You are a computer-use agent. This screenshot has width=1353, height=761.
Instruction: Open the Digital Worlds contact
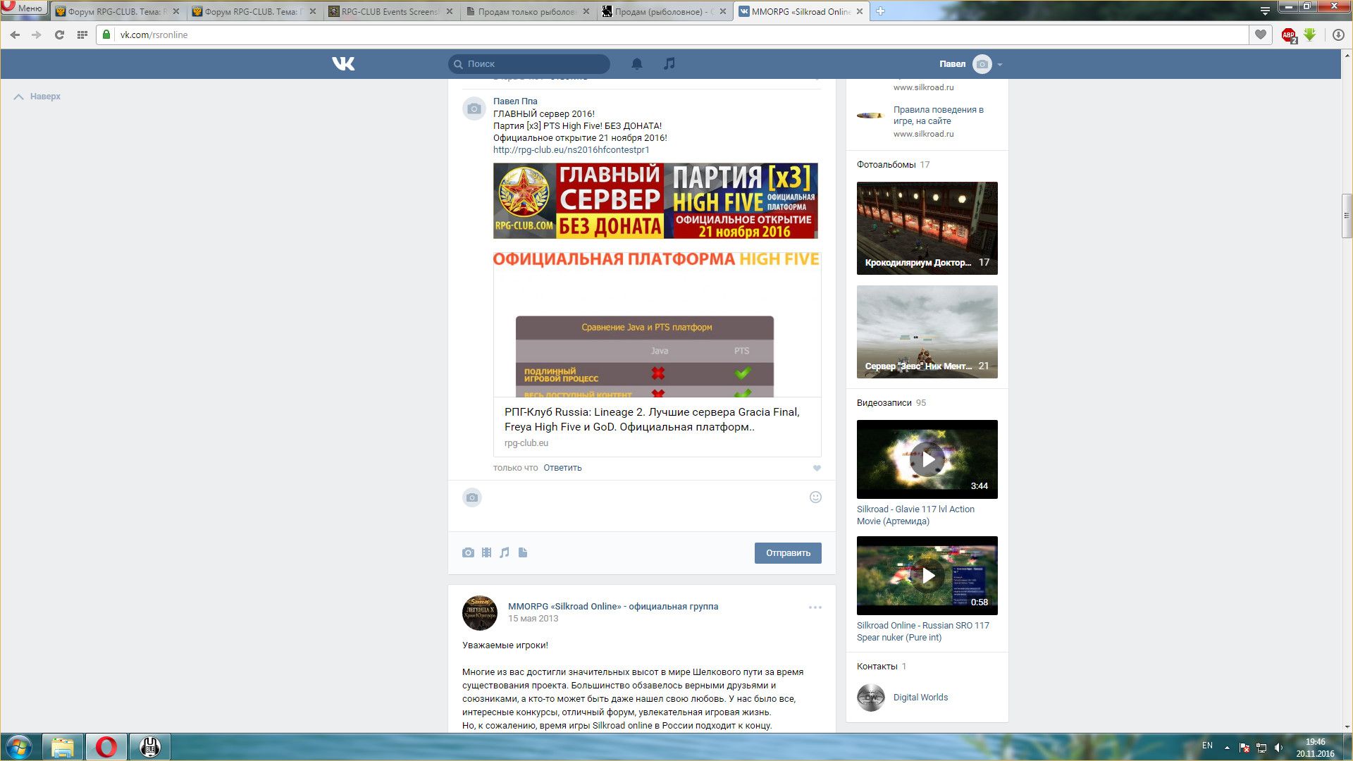click(x=920, y=698)
